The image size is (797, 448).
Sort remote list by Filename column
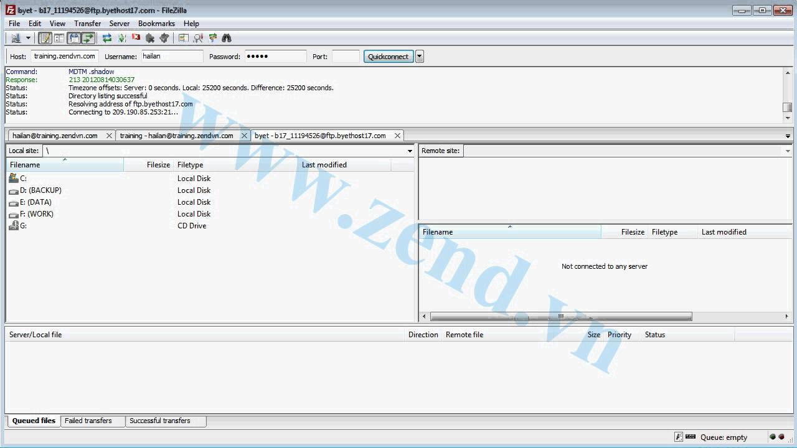click(510, 232)
